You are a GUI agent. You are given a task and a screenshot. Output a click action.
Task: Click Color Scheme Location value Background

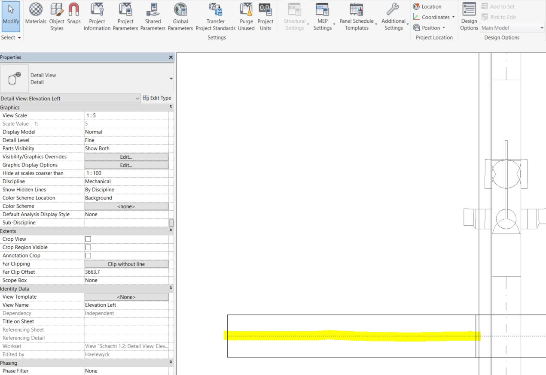click(126, 198)
